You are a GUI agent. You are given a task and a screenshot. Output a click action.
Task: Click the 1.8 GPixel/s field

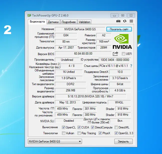tap(69, 78)
